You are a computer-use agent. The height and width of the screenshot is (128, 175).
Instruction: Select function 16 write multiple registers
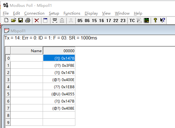click(x=102, y=21)
